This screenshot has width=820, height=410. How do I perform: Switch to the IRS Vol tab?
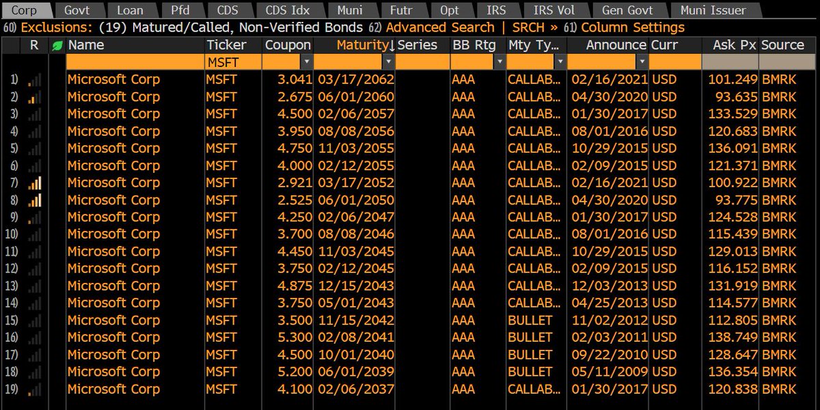point(556,10)
